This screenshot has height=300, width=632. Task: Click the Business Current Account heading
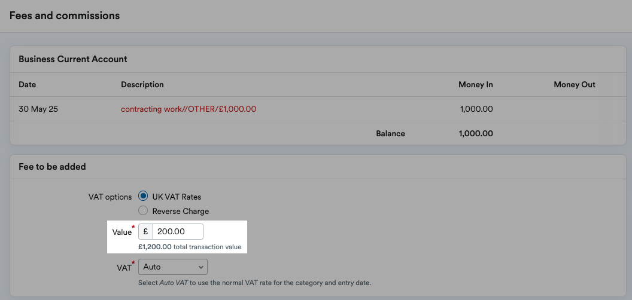click(x=73, y=59)
